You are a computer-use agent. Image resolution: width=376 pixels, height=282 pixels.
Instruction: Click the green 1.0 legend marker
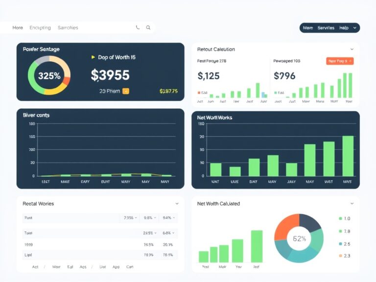(x=340, y=218)
